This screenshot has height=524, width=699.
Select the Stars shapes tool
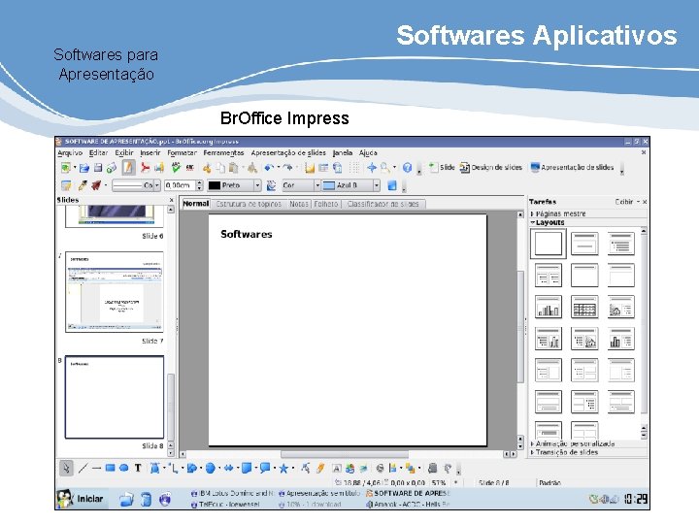(283, 469)
